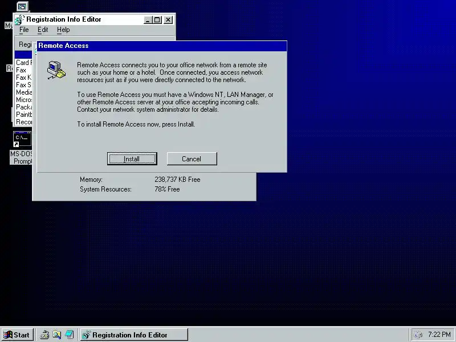Viewport: 456px width, 342px height.
Task: Select the 'Packa' list entry
Action: (x=23, y=107)
